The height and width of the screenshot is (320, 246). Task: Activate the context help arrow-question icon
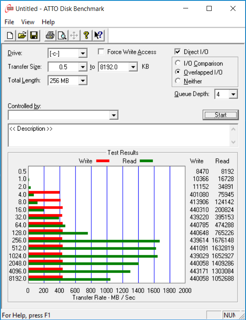(x=98, y=35)
